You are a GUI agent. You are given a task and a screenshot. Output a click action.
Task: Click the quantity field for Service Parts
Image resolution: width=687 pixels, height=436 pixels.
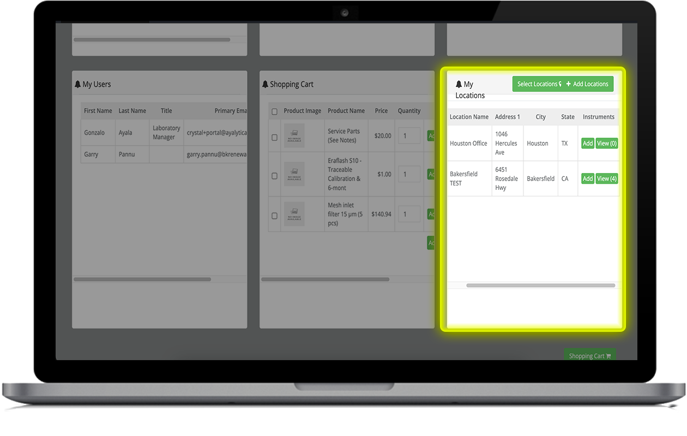(x=409, y=136)
